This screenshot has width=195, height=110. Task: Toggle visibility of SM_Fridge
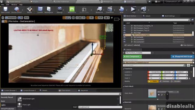tap(124, 33)
